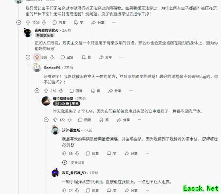Collapse the 1706-vote comment thread
Viewport: 221px width, 194px height.
(19, 22)
